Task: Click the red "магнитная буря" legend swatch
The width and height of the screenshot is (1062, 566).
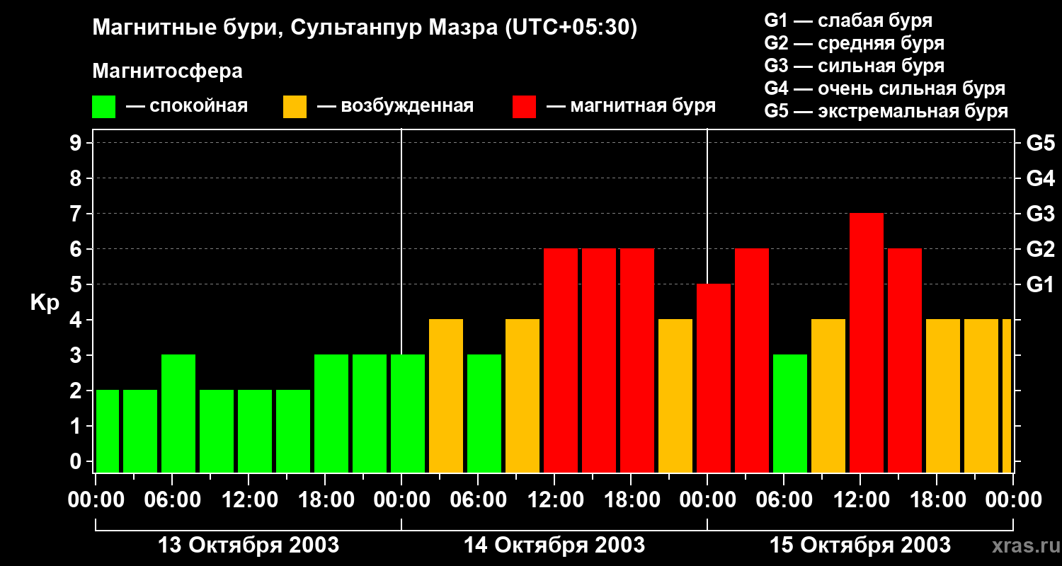Action: [x=524, y=107]
